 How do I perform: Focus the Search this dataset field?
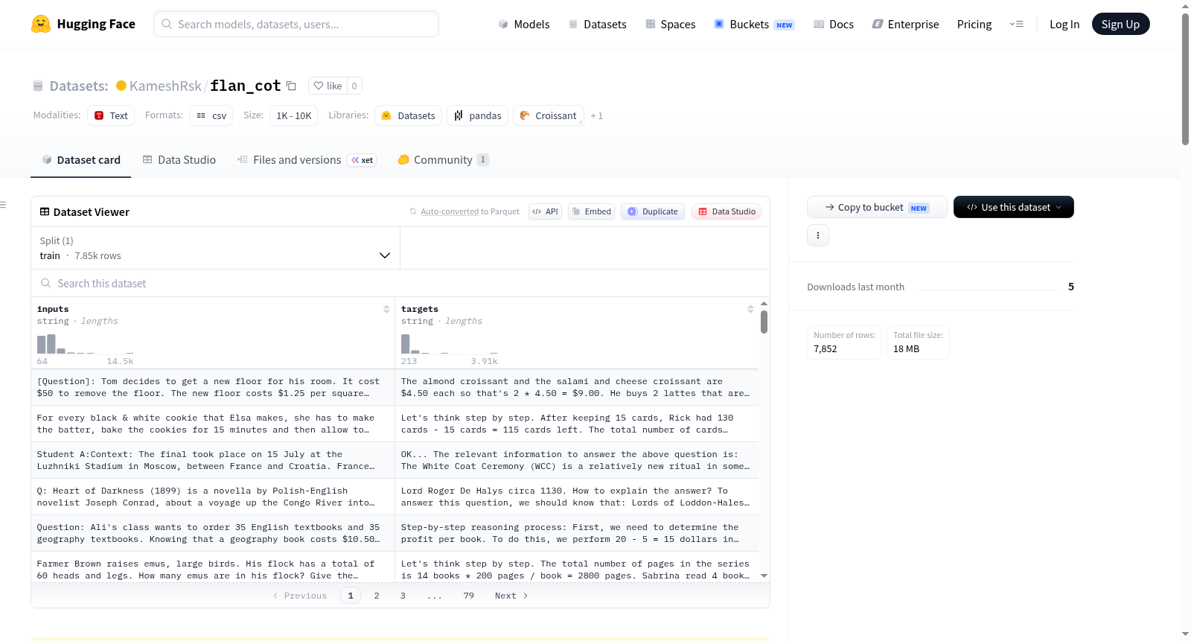pos(400,283)
